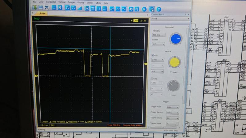Expand the Trigger Mode Edge dropdown
246x138 pixels.
173,107
